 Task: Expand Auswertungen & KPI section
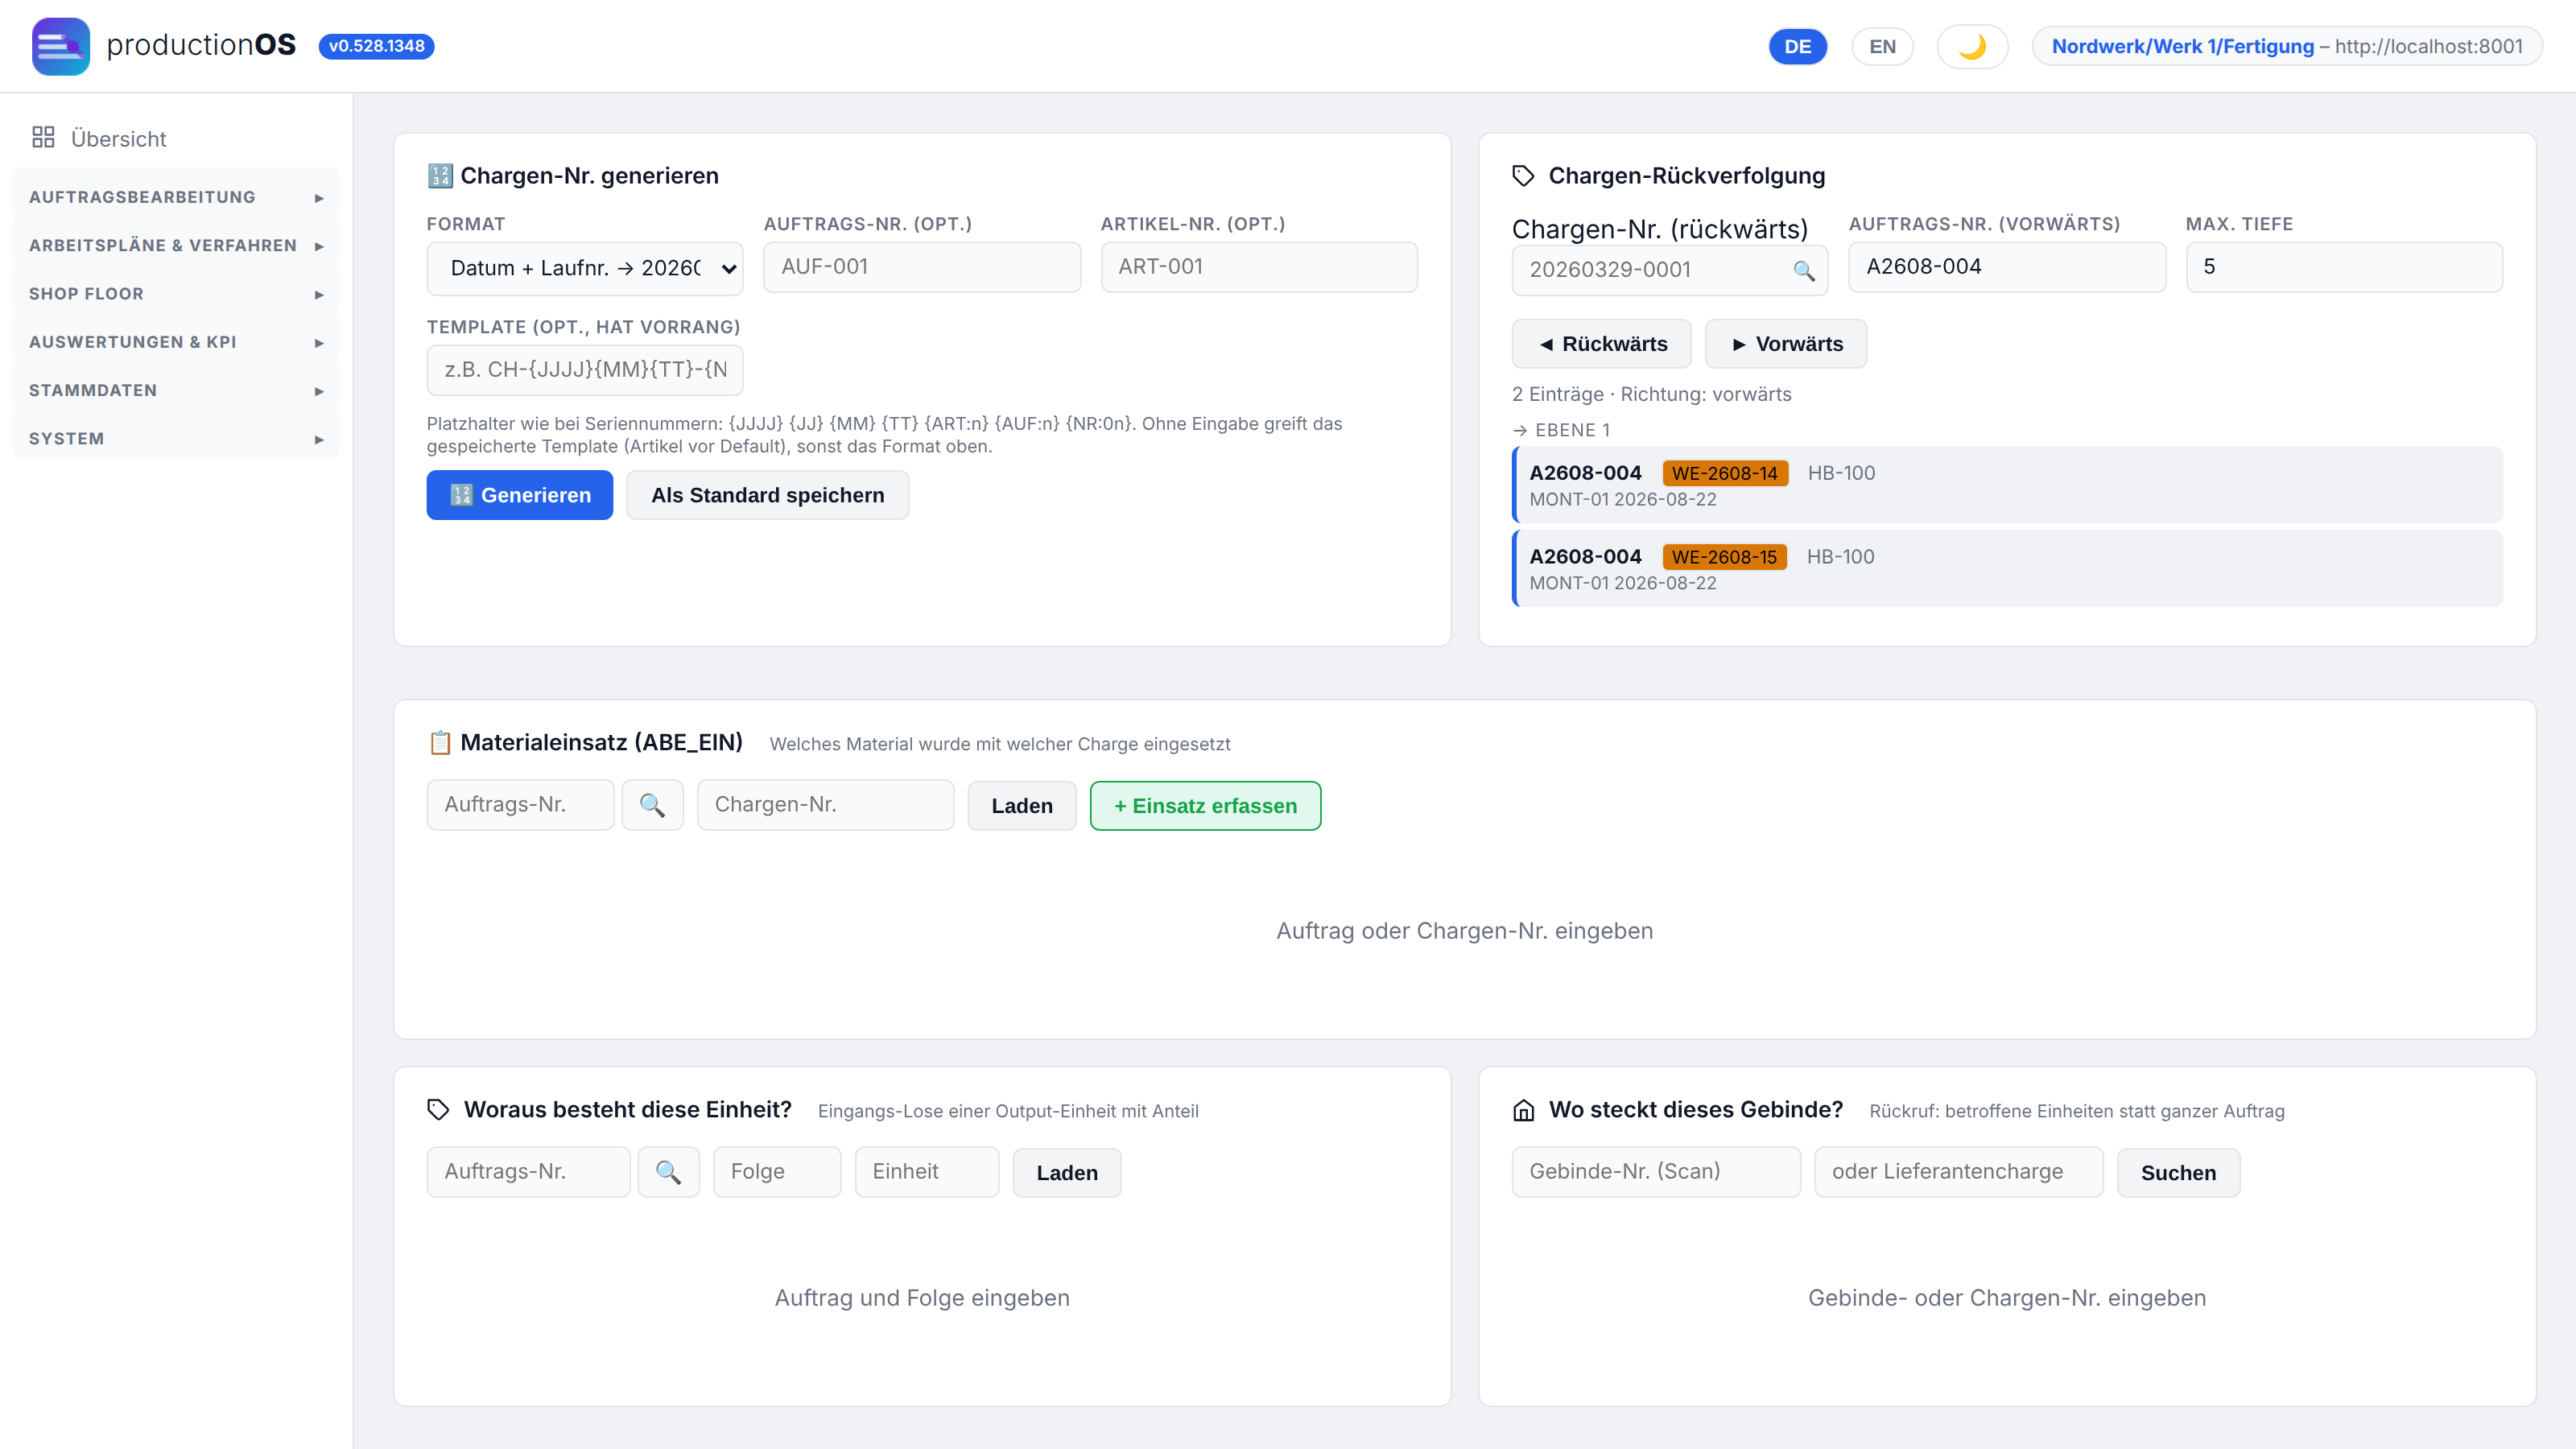tap(176, 342)
